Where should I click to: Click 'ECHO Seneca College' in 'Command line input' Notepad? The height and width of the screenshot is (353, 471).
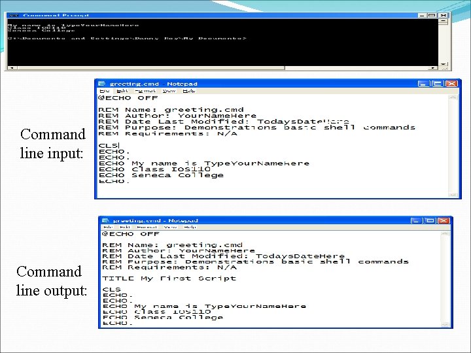pyautogui.click(x=162, y=175)
